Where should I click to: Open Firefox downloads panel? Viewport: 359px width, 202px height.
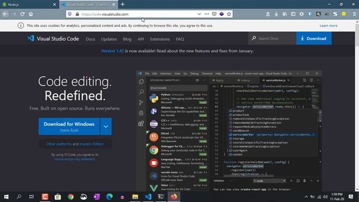click(x=277, y=14)
